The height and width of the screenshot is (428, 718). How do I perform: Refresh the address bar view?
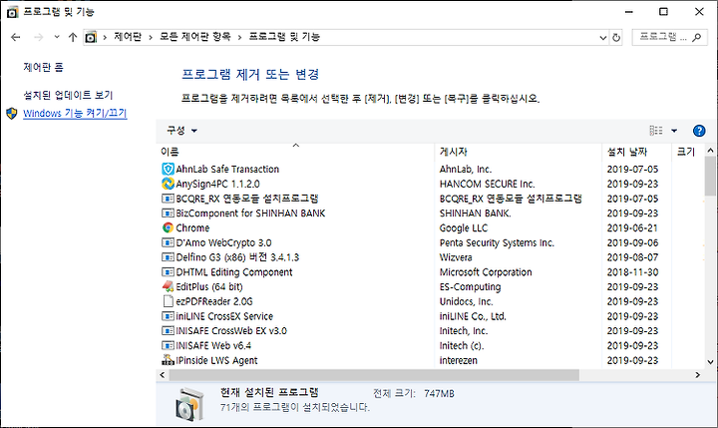pos(616,38)
